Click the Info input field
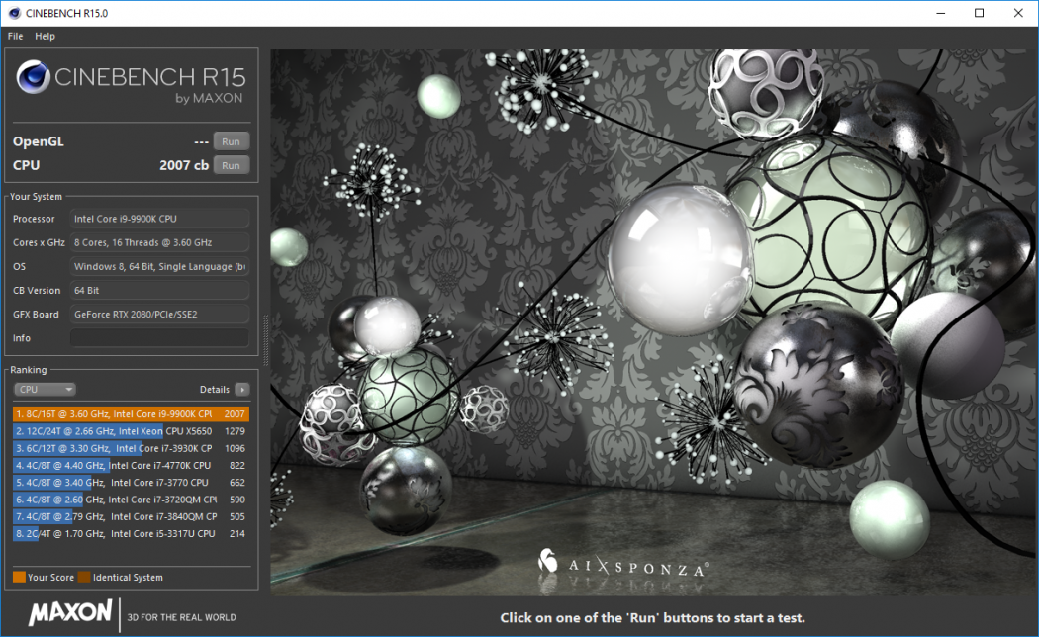The height and width of the screenshot is (637, 1039). (158, 337)
